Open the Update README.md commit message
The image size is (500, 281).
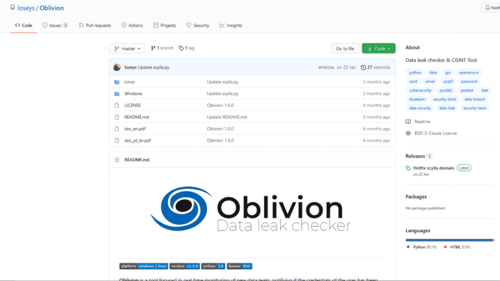pos(227,117)
